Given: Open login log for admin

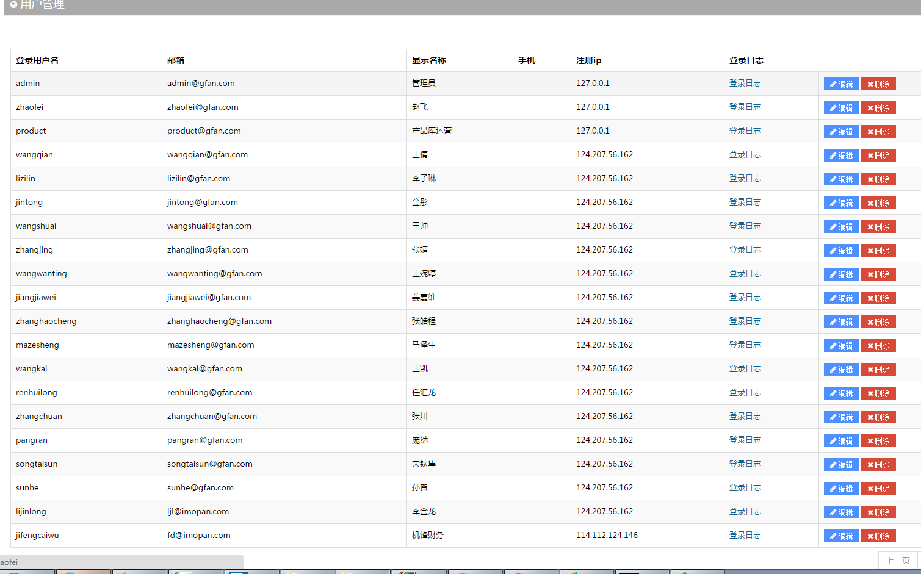Looking at the screenshot, I should 745,83.
